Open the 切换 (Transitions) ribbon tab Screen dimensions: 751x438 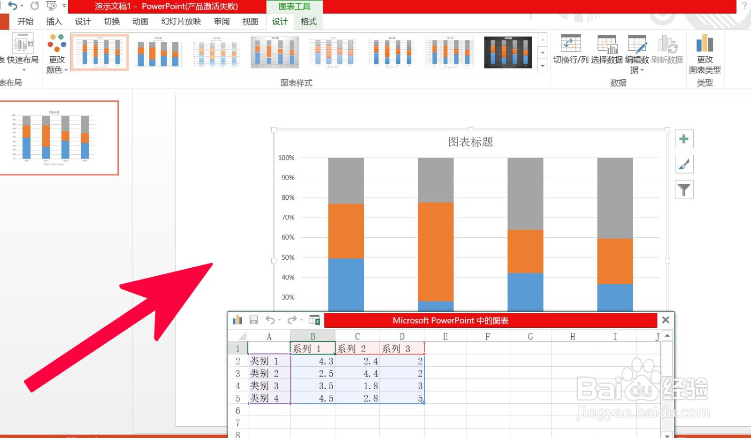(x=112, y=22)
